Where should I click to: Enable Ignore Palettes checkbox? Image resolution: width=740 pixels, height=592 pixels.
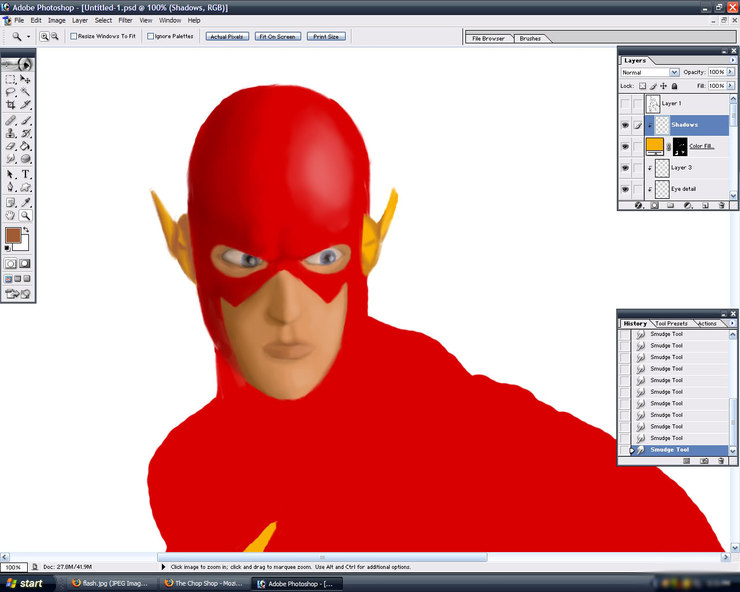151,36
